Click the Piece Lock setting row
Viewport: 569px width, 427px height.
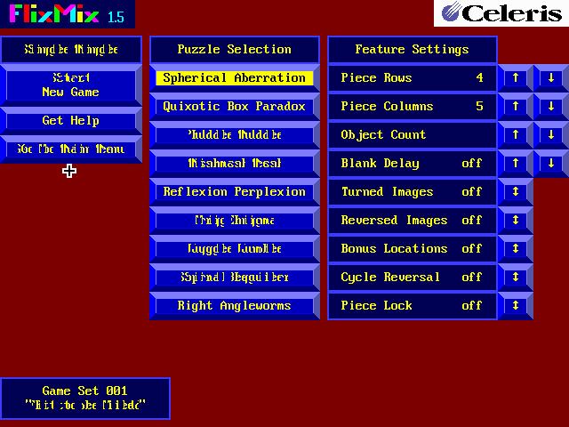tap(413, 305)
